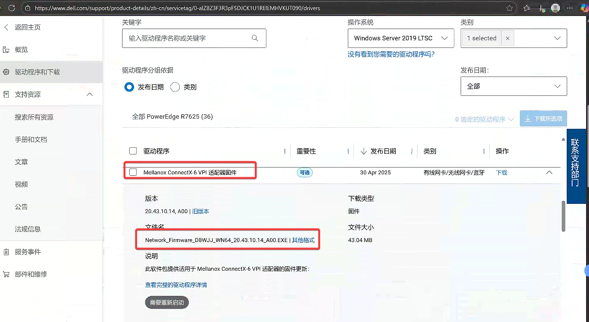Click the 有线网卡/无线网卡/蓝牙 category cell
589x322 pixels.
453,172
